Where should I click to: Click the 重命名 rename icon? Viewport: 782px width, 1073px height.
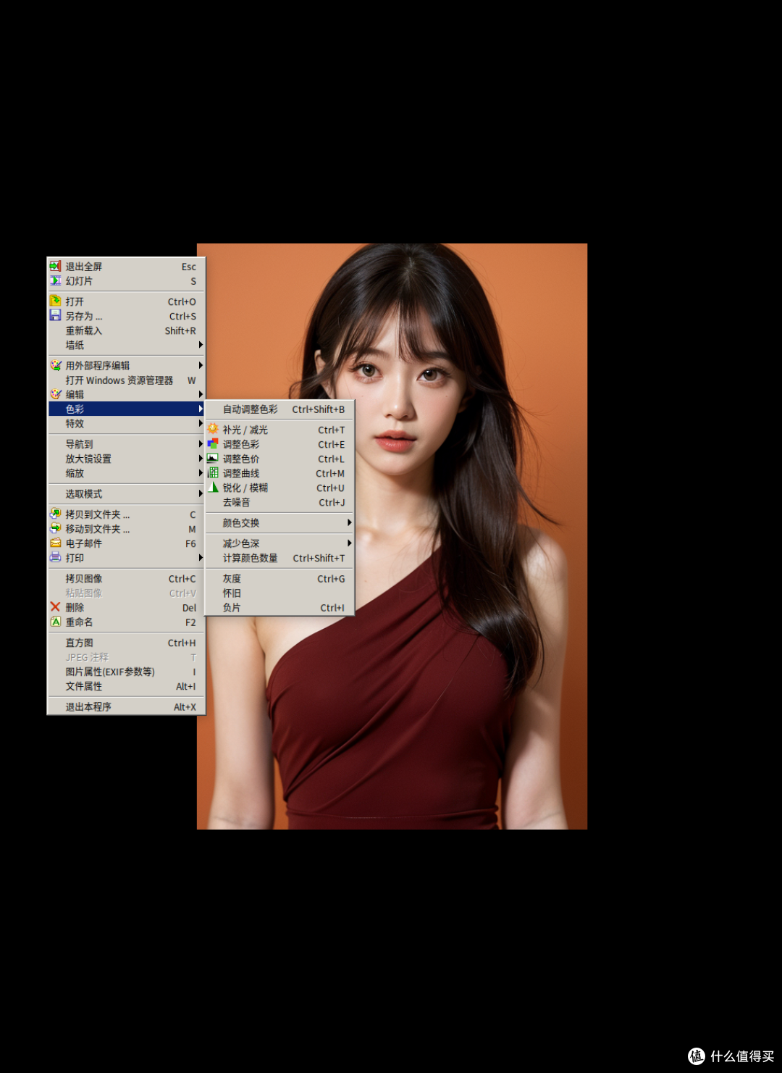55,622
